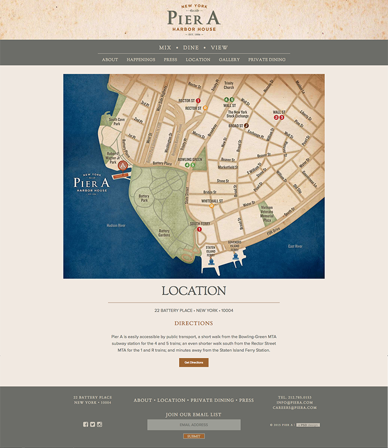Click the 22 Battery Place address under Location
This screenshot has width=388, height=448.
coord(193,310)
